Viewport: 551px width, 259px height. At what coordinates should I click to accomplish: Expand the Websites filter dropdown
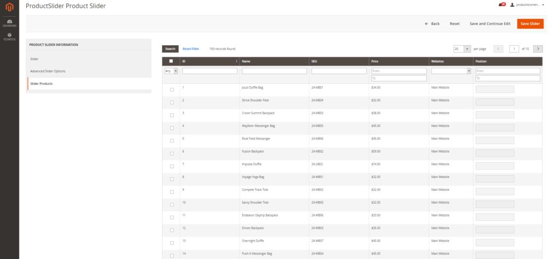pyautogui.click(x=451, y=71)
